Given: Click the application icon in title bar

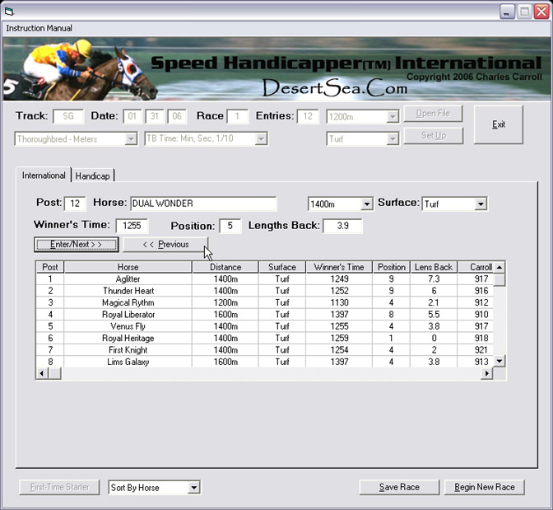Looking at the screenshot, I should [x=9, y=12].
